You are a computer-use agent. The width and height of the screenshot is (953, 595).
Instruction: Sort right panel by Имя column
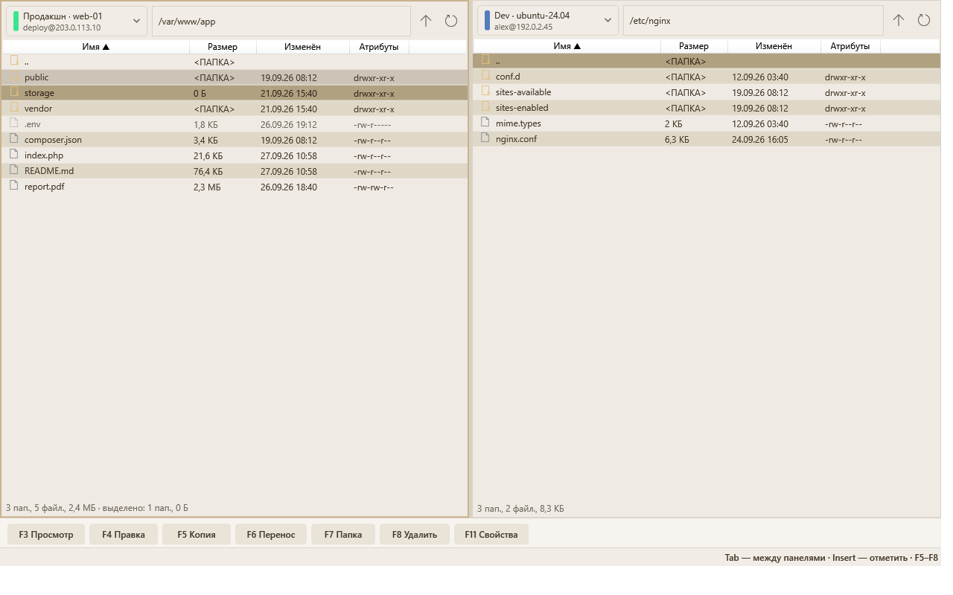tap(567, 46)
